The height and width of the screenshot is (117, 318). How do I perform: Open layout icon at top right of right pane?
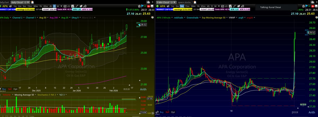coord(312,2)
